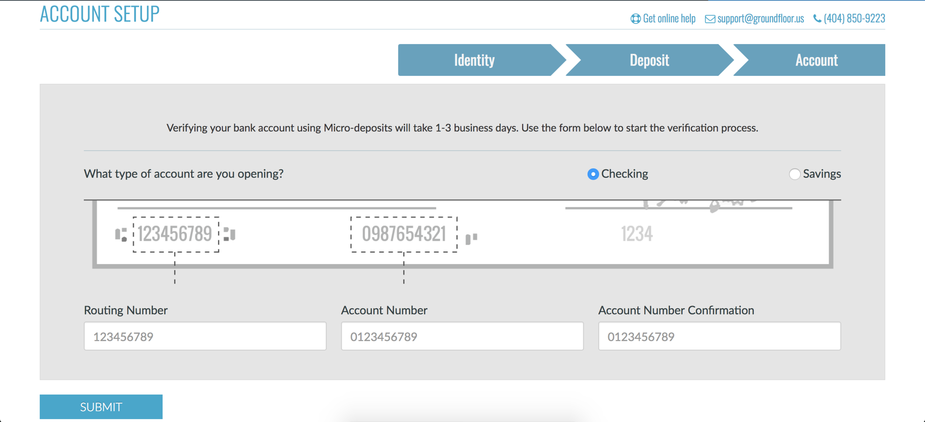925x422 pixels.
Task: Click the Micro-deposits verification notice text
Action: pos(462,128)
